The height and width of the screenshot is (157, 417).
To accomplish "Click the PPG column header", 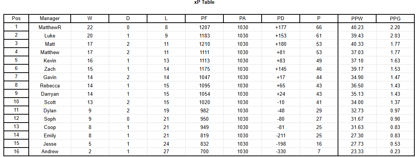I will [x=395, y=19].
